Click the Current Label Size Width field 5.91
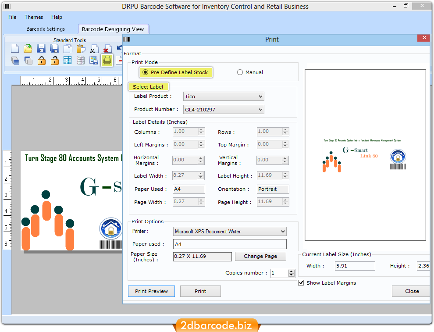Image resolution: width=434 pixels, height=332 pixels. tap(355, 266)
